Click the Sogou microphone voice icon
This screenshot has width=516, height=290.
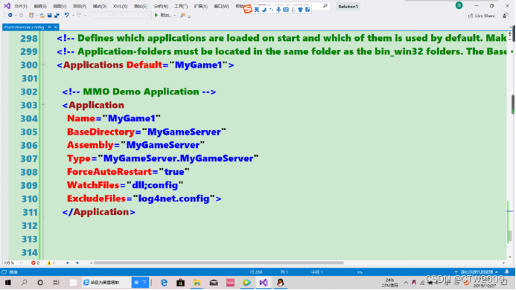point(278,10)
